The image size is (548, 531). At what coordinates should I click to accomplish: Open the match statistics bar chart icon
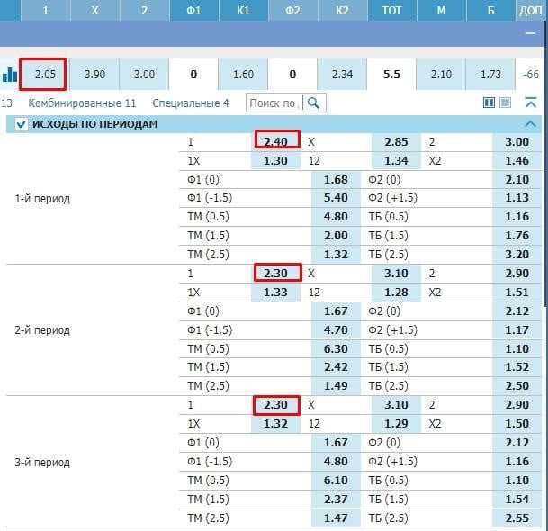[9, 75]
